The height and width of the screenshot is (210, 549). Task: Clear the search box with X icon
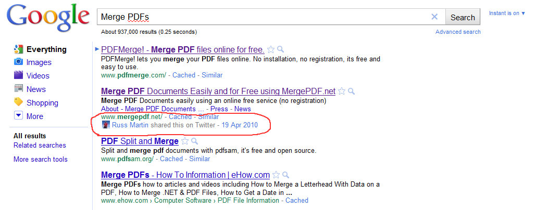[x=434, y=17]
